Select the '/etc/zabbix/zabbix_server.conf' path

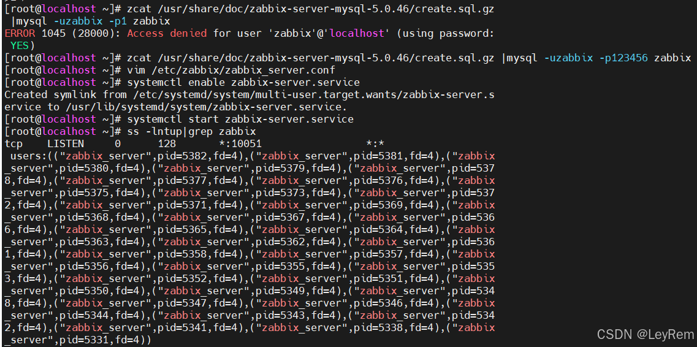(x=243, y=71)
